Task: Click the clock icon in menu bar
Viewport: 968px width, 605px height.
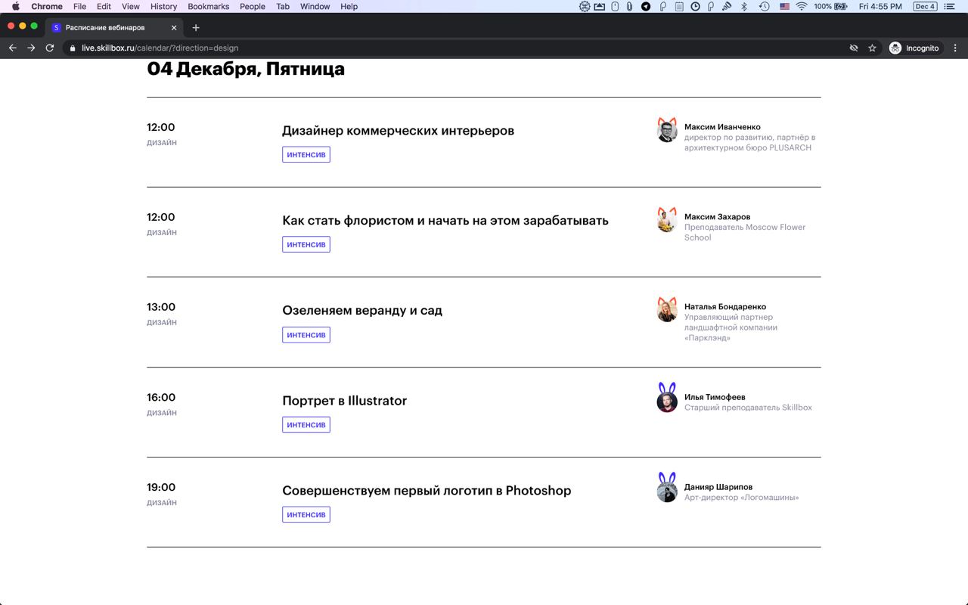Action: coord(695,6)
